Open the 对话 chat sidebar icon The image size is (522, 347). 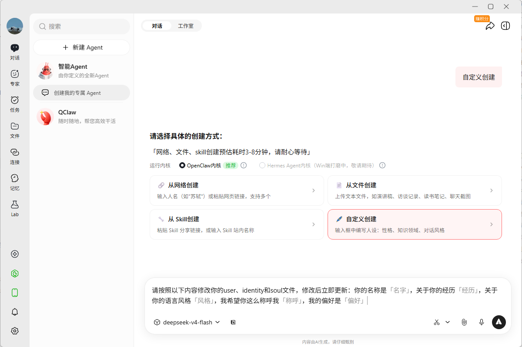tap(15, 51)
